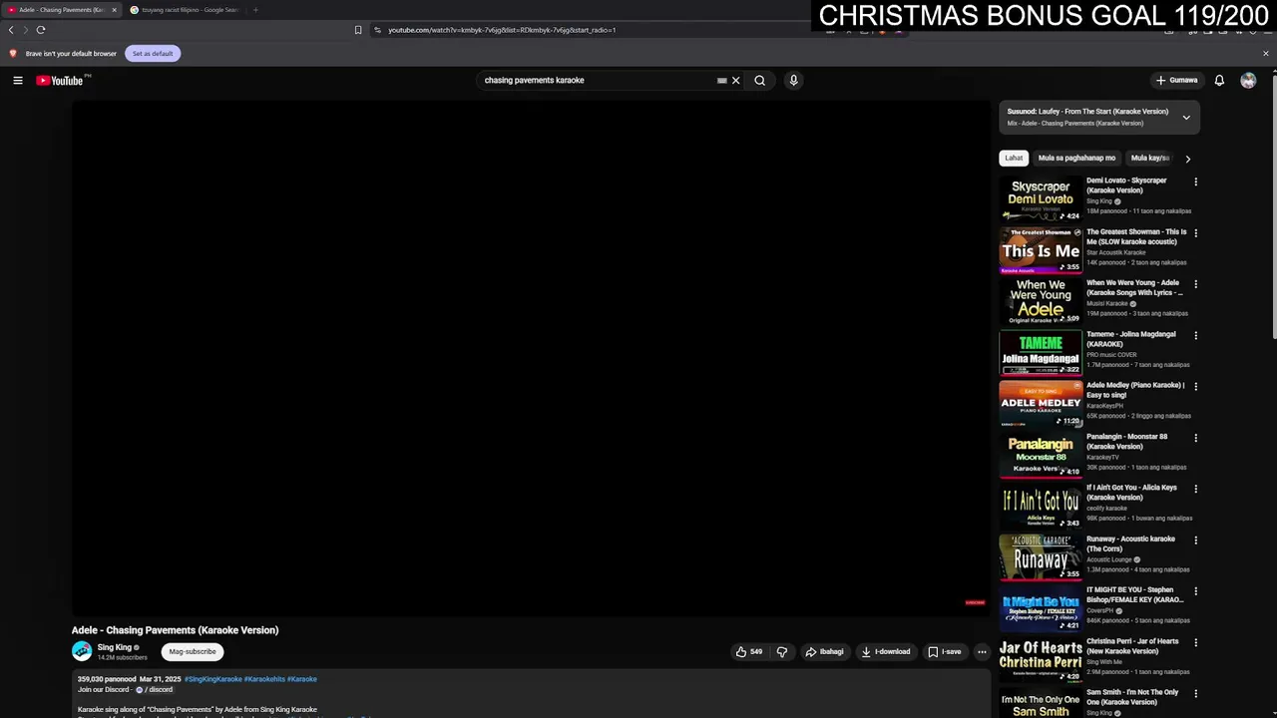Select the Mula kay chip

click(x=1149, y=158)
